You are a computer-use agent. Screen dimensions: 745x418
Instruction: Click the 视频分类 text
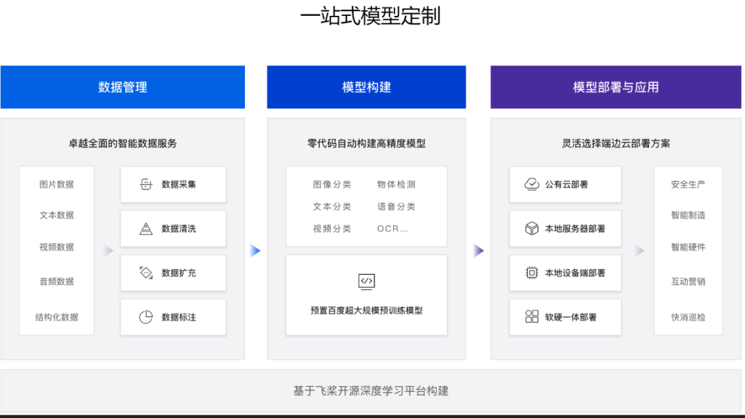coord(332,229)
